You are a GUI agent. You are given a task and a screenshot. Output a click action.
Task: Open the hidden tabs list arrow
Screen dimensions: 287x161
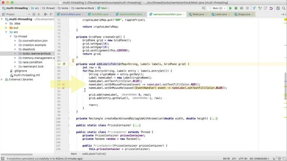pyautogui.click(x=283, y=14)
